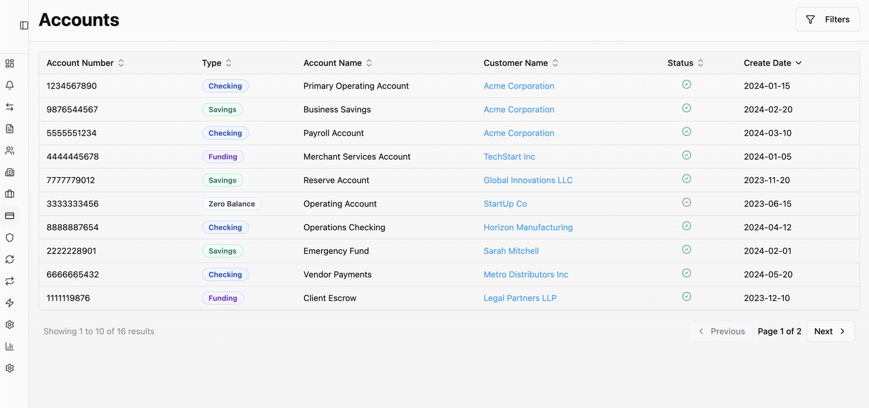Click Funding badge for account 4444445678

coord(223,156)
